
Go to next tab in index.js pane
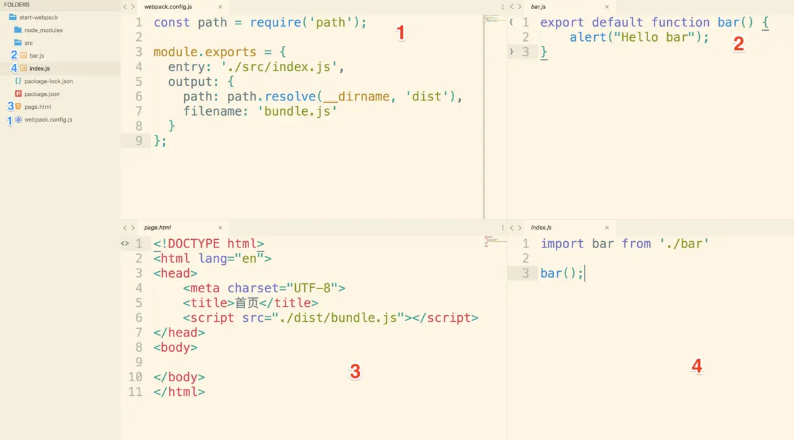click(519, 228)
